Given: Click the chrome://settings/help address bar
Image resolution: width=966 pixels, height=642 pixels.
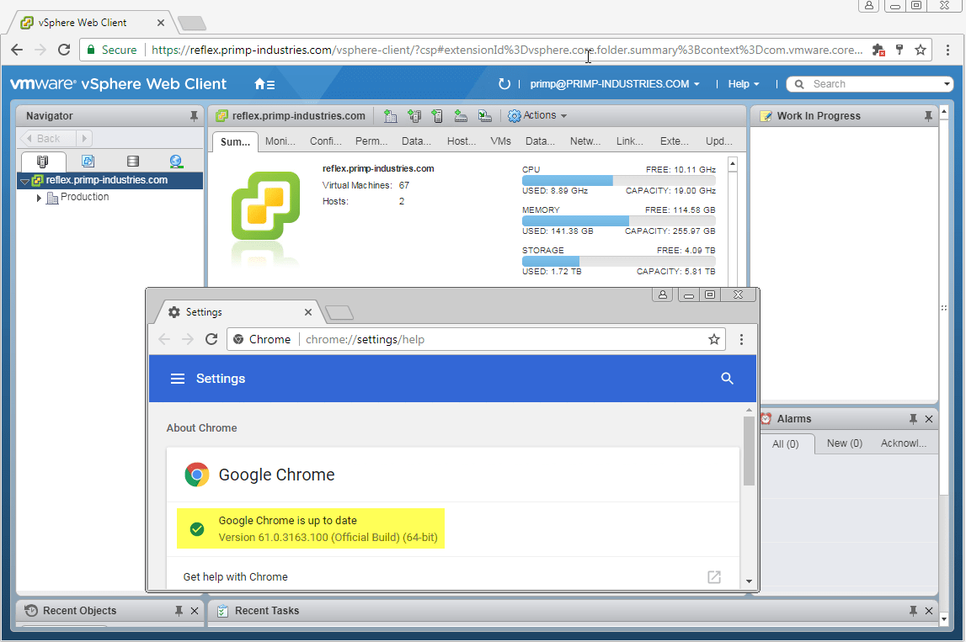Looking at the screenshot, I should tap(476, 339).
